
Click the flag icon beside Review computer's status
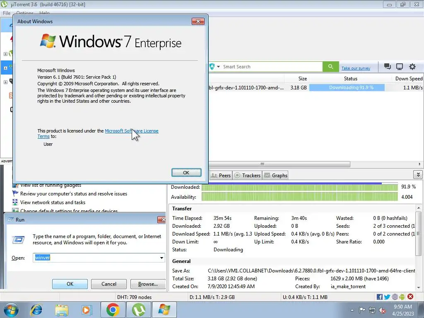pos(15,194)
